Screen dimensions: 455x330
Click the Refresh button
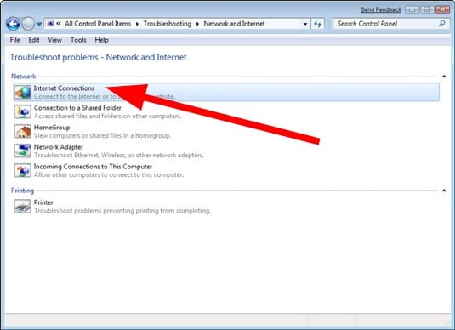click(x=317, y=24)
